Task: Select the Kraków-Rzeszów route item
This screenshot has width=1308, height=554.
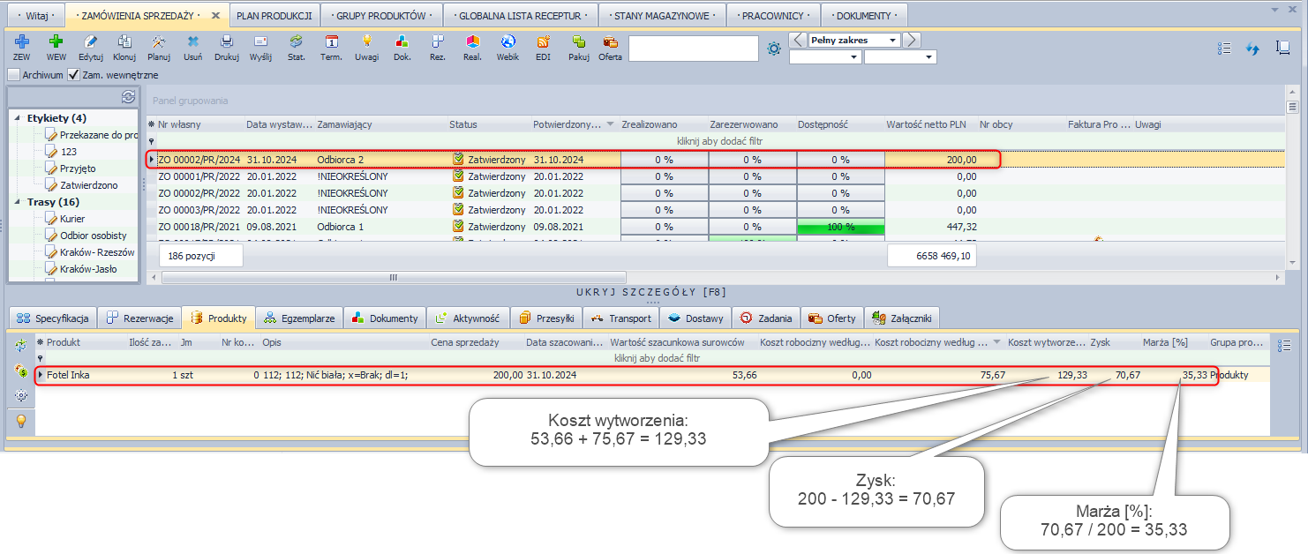Action: (x=97, y=252)
